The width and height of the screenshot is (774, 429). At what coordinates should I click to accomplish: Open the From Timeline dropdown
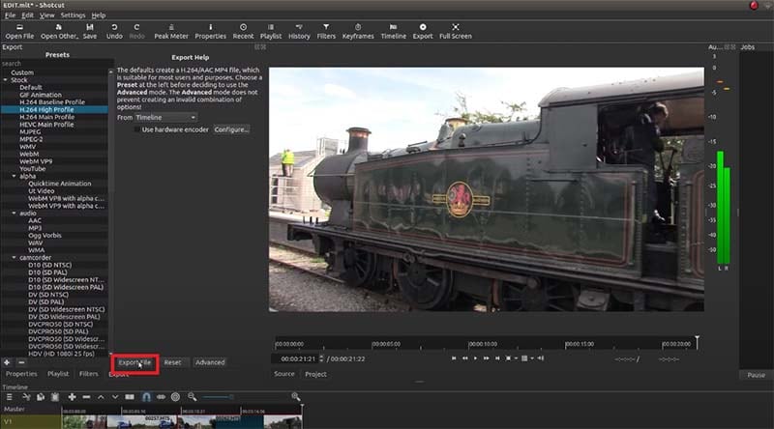click(x=165, y=117)
